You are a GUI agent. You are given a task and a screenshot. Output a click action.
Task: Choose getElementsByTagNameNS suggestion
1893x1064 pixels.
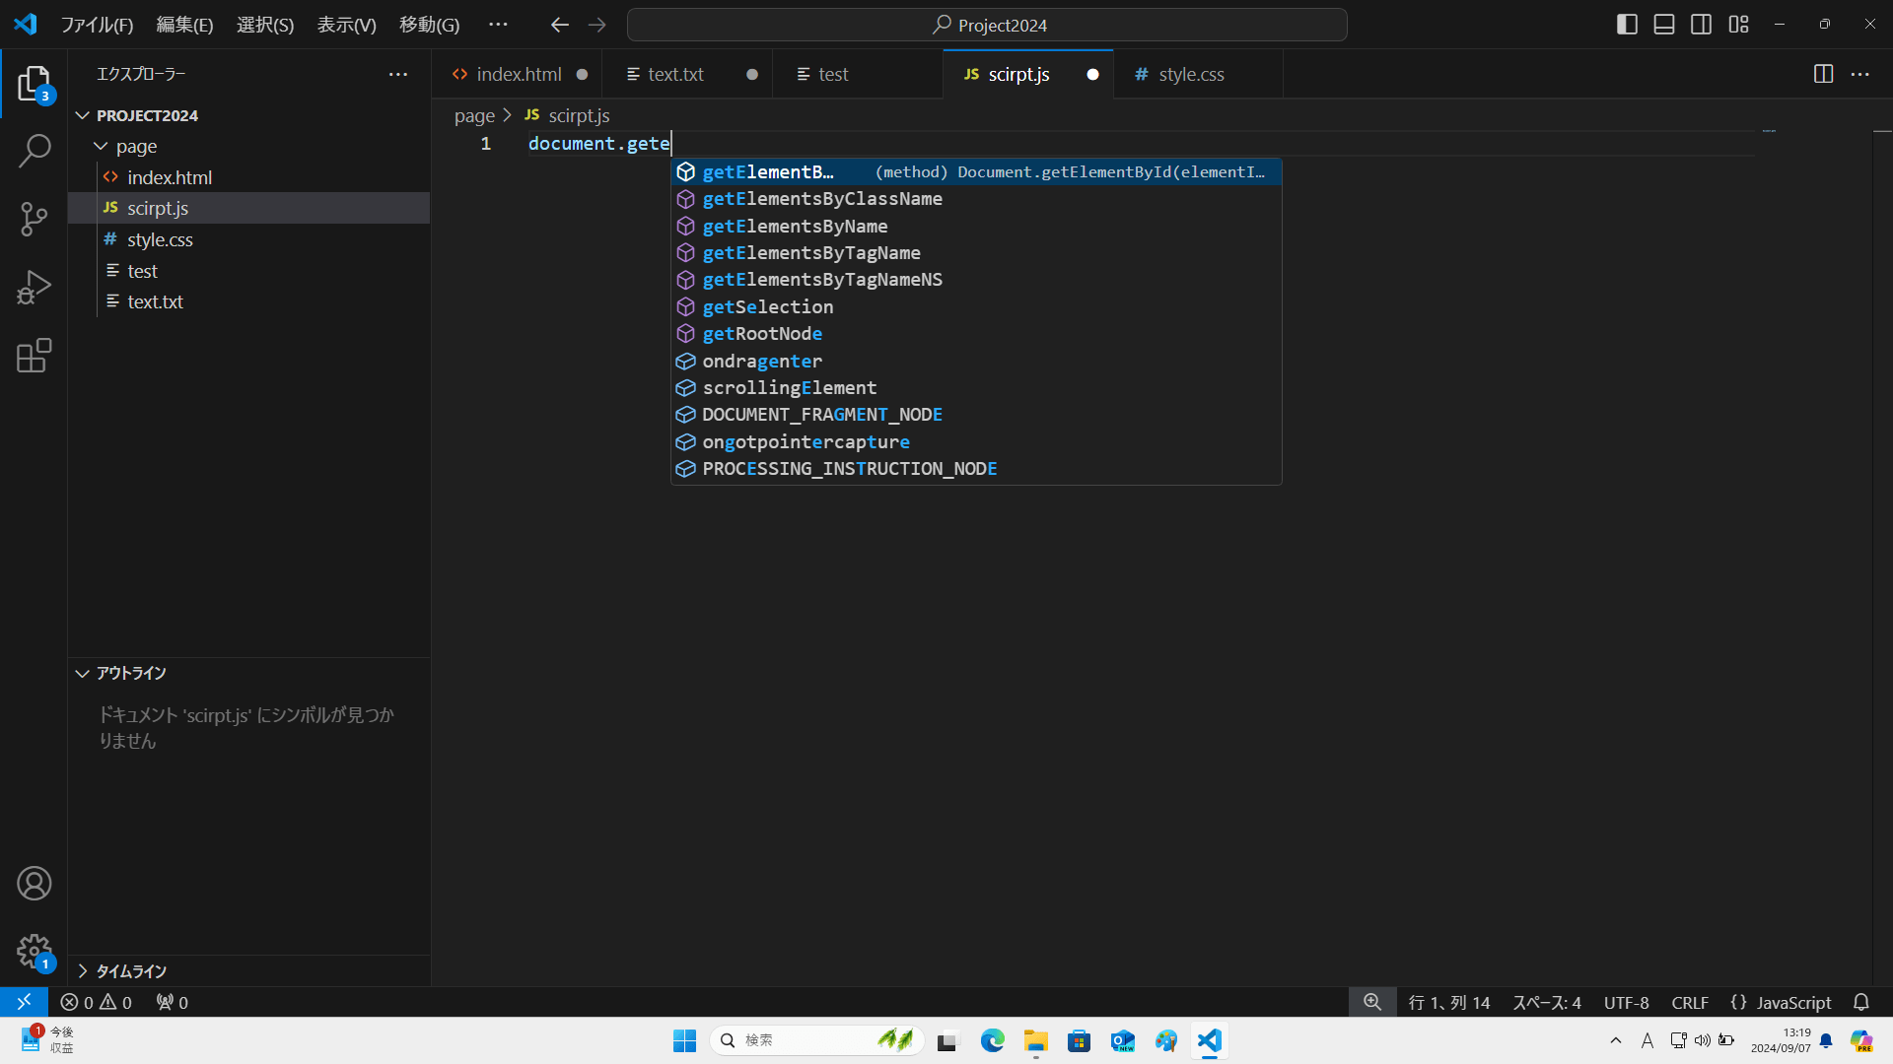(x=976, y=280)
